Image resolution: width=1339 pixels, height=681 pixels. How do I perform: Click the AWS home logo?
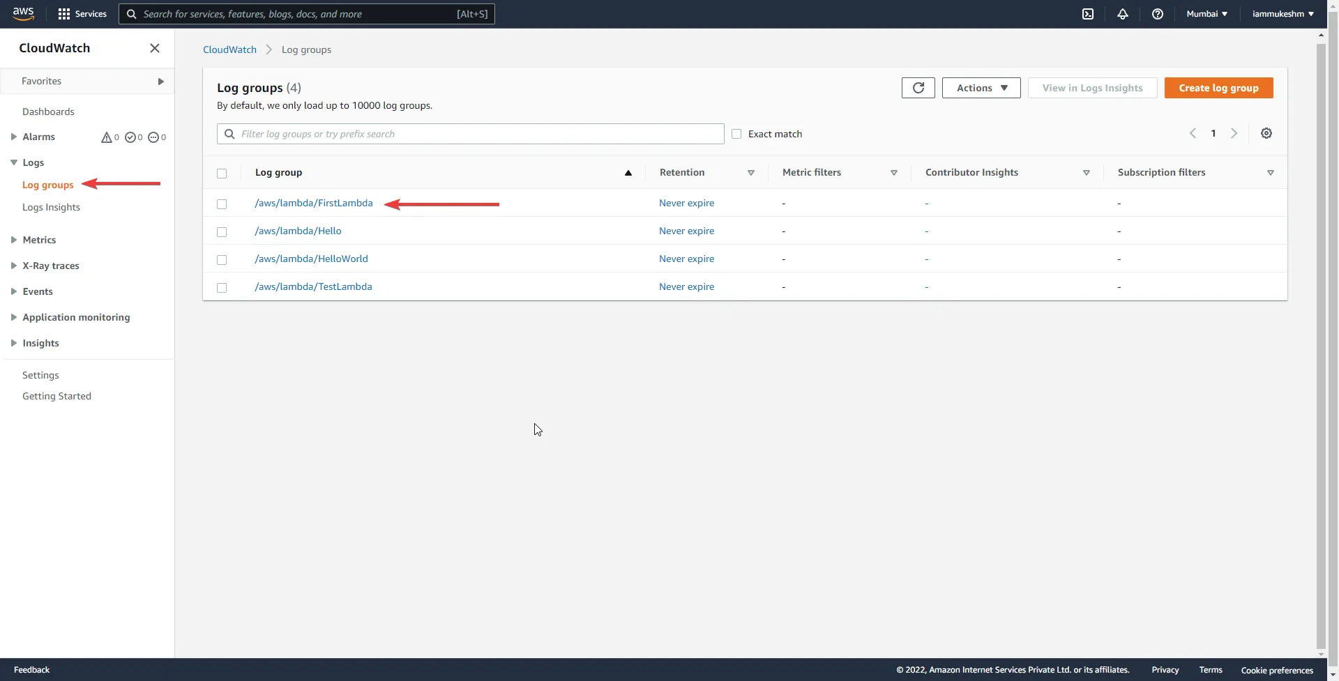coord(23,13)
